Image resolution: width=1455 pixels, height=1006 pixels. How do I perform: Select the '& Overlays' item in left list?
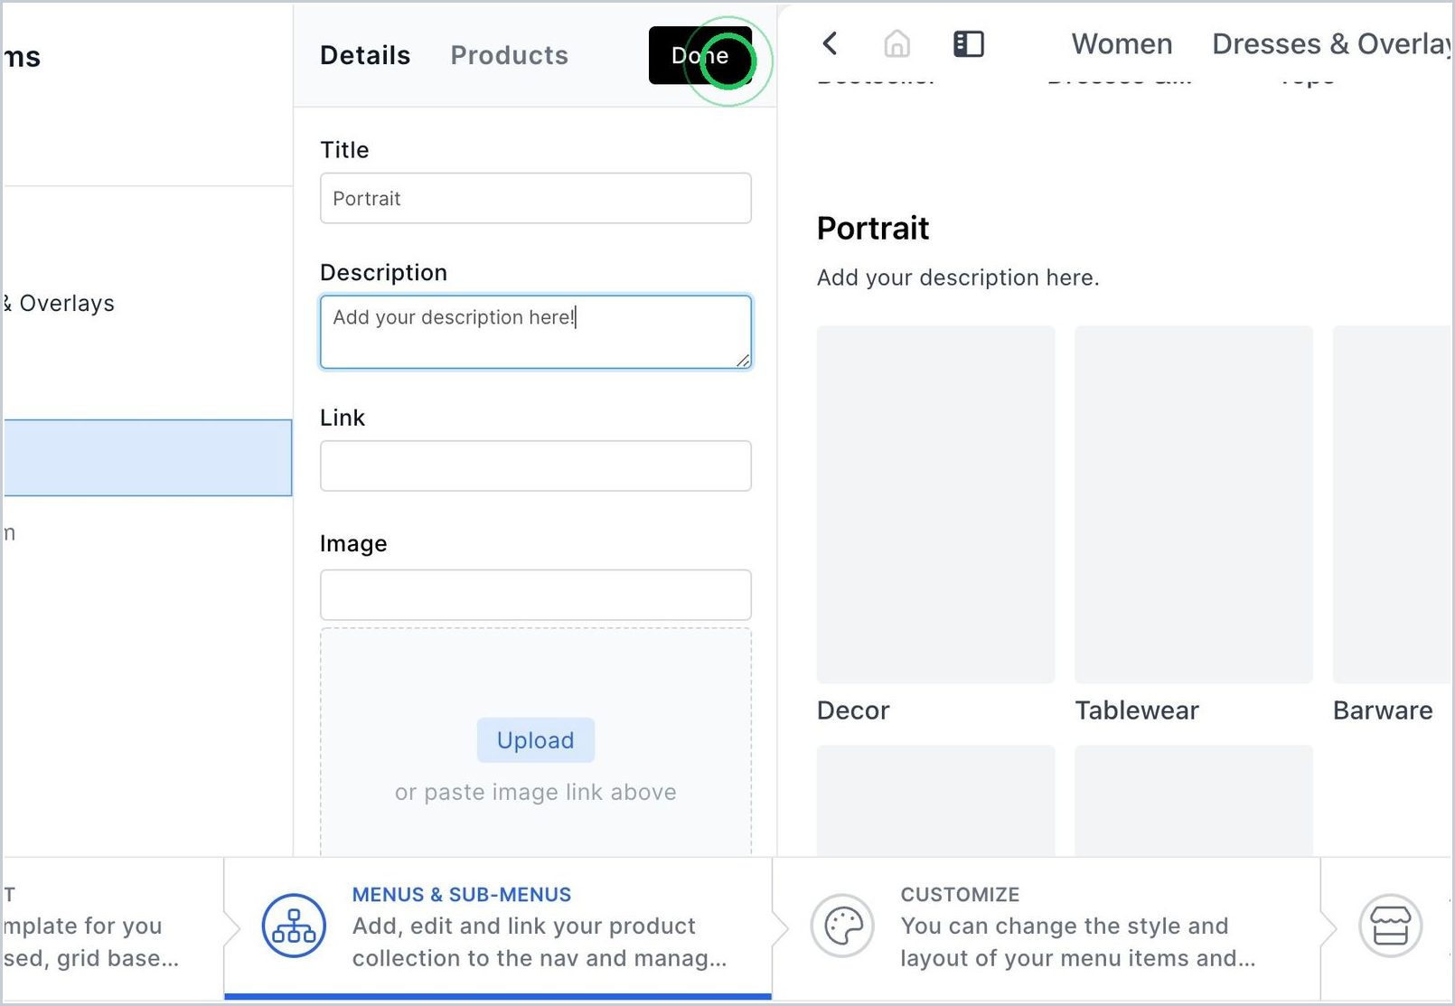(59, 304)
